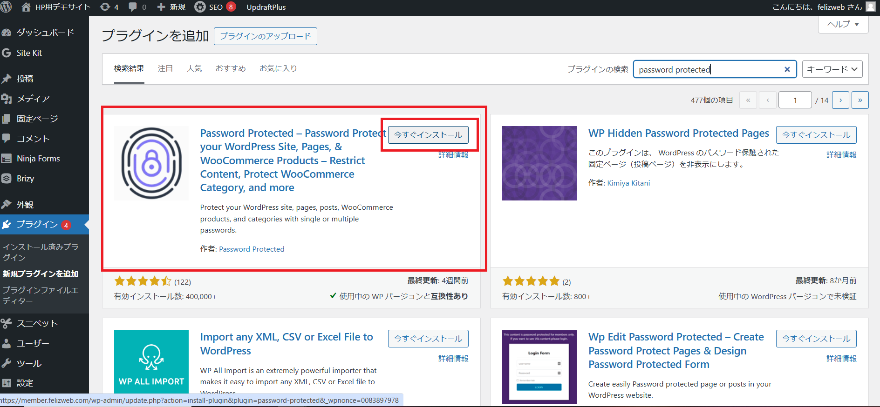Expand the ヘルプ dropdown
Screen dimensions: 880x407
(843, 24)
